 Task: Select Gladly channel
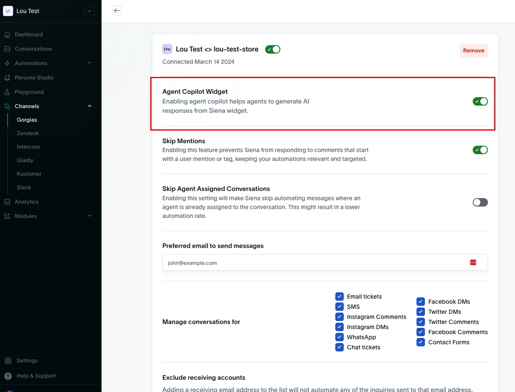click(25, 161)
